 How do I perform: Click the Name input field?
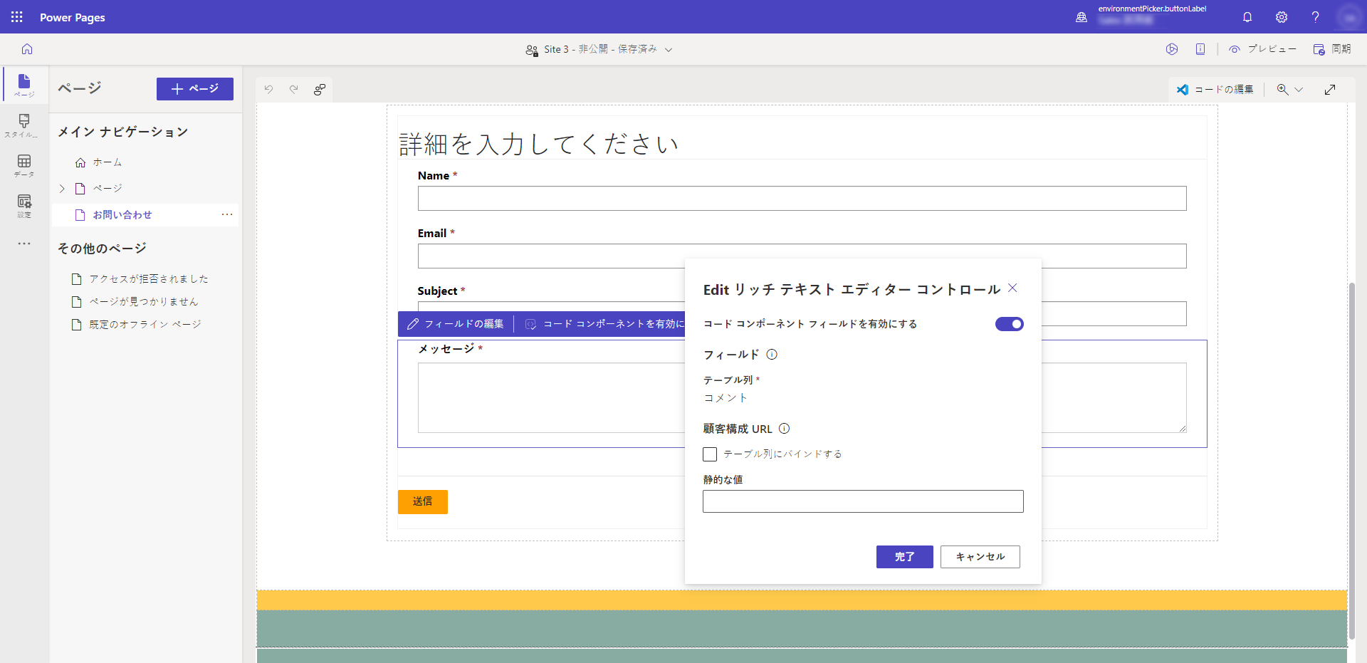pos(802,198)
